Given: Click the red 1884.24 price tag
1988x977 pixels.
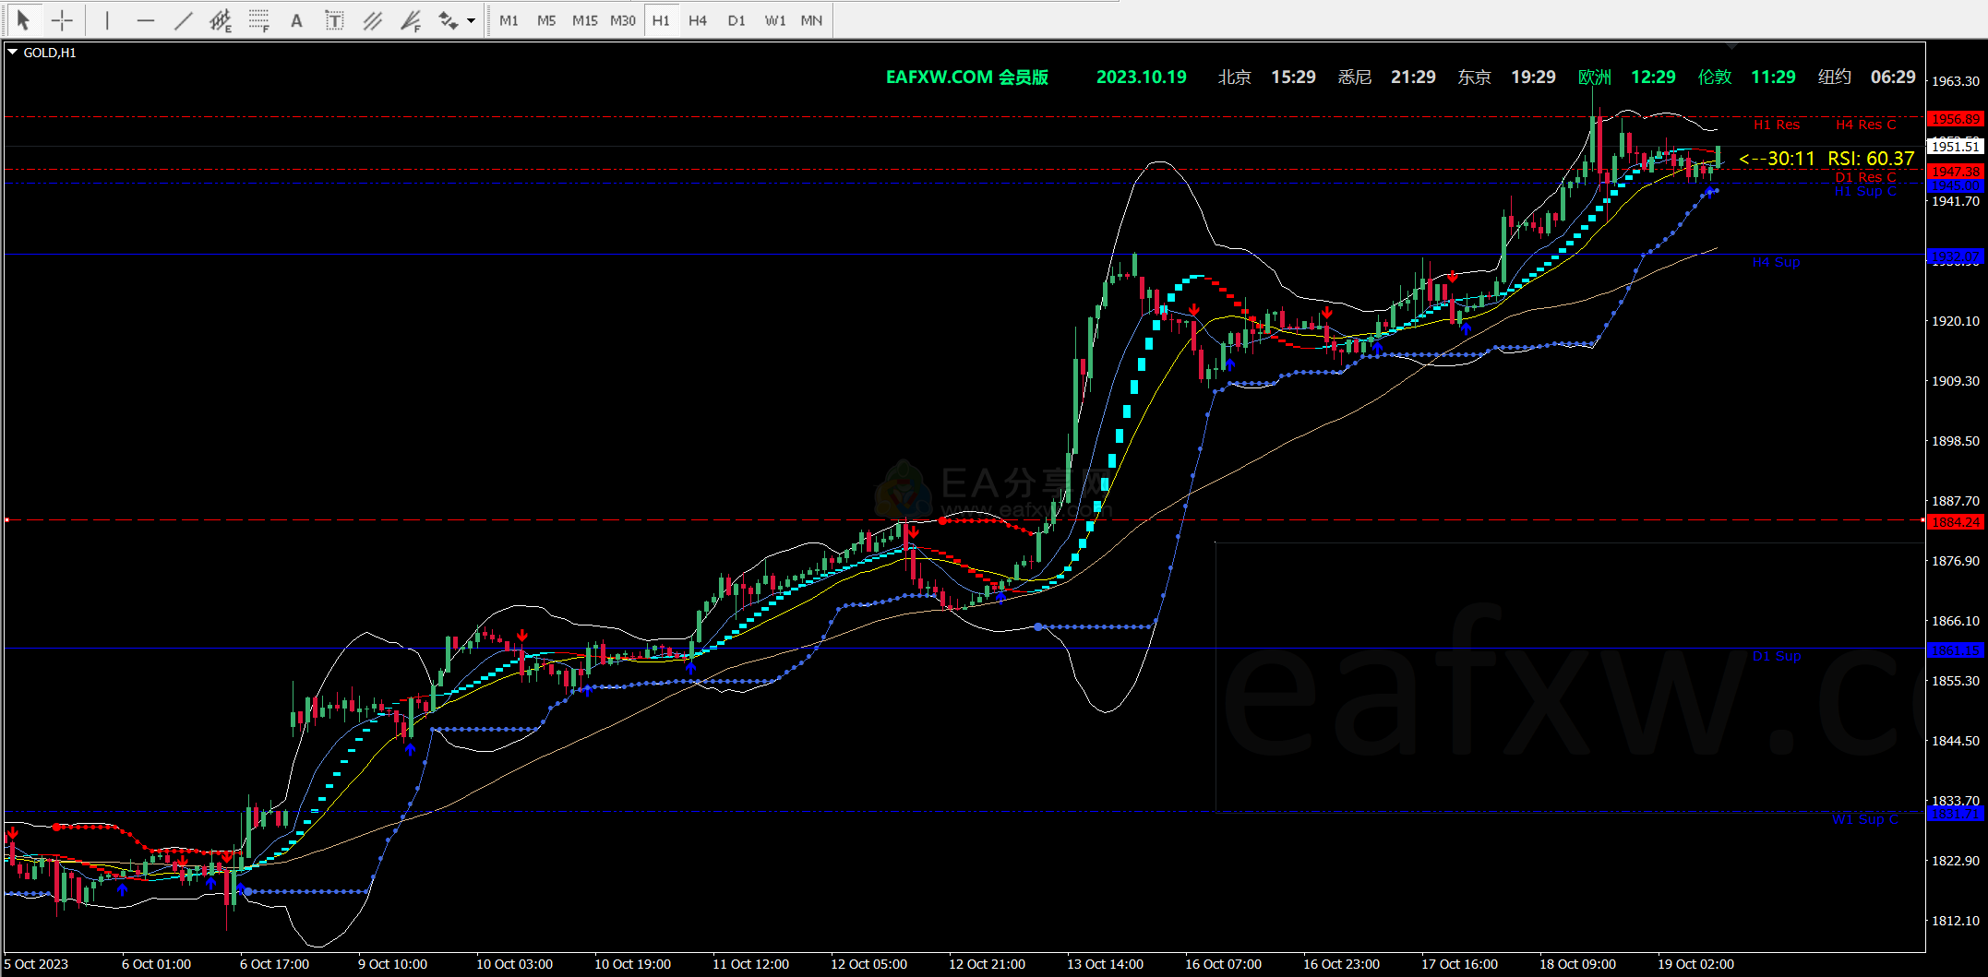Looking at the screenshot, I should [x=1956, y=522].
